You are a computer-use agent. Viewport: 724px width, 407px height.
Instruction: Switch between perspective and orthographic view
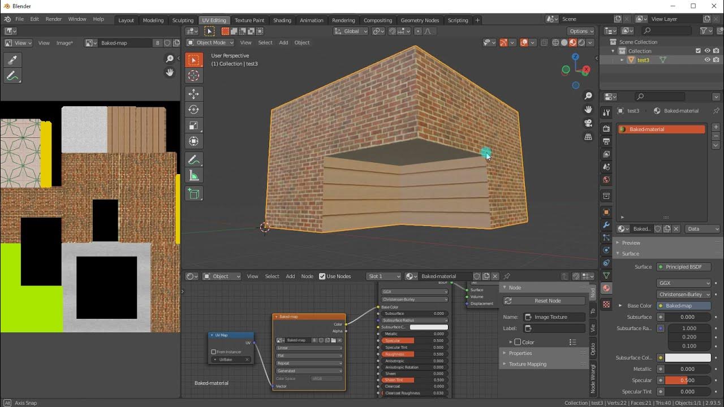pos(588,137)
